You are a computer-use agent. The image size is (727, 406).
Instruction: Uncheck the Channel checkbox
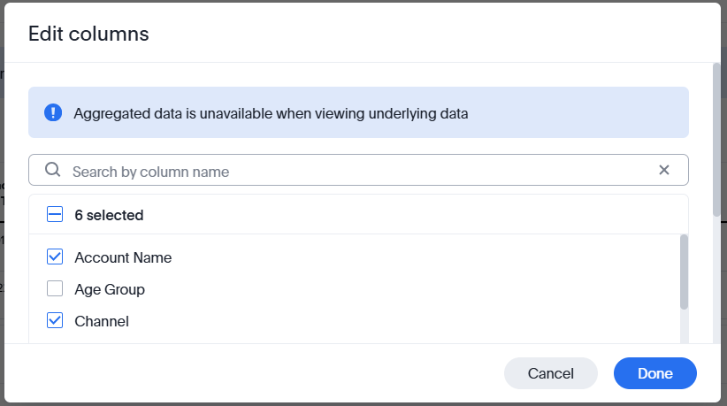55,321
